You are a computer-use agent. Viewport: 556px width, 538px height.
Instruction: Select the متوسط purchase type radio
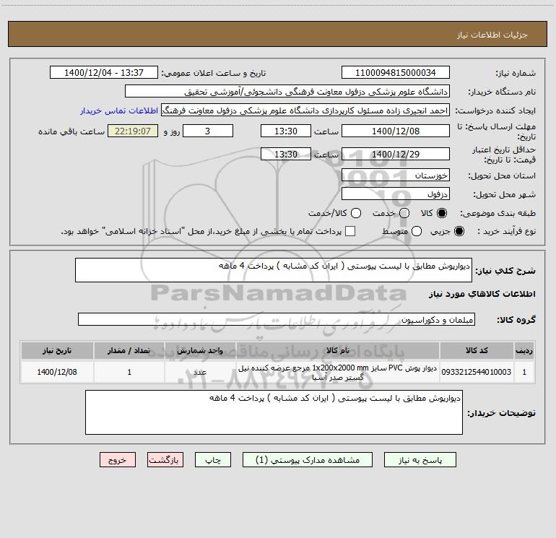[417, 231]
